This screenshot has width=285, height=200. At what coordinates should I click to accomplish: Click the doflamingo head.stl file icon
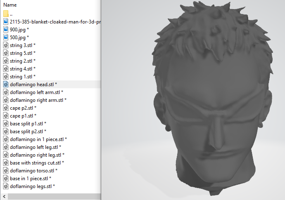(6, 84)
